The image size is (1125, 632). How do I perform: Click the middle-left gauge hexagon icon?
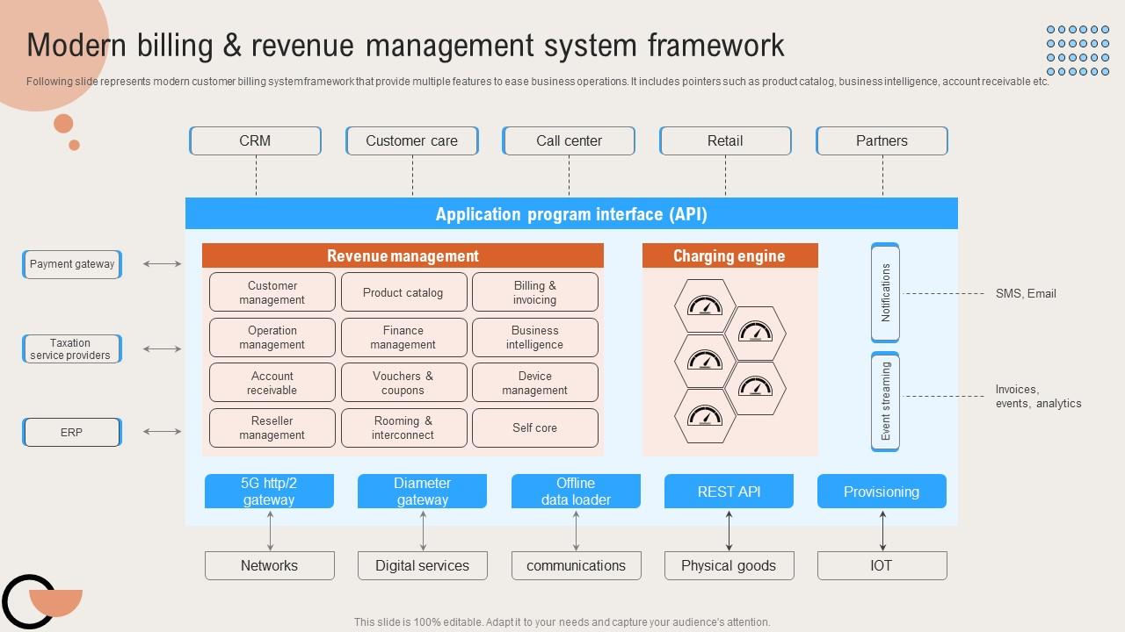coord(705,360)
